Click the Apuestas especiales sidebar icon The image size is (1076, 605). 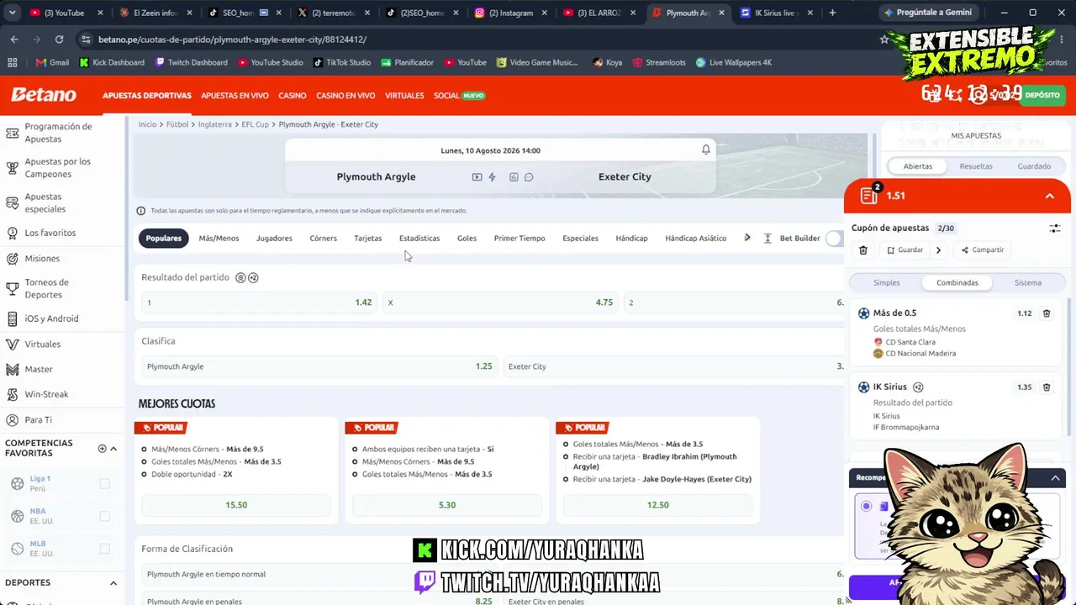pos(13,203)
